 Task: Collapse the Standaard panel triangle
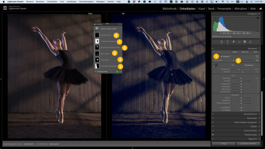click(259, 48)
